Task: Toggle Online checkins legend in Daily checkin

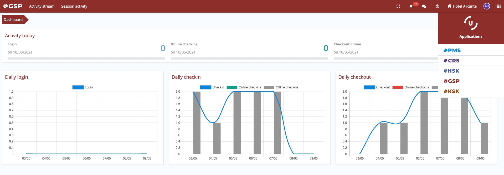Action: pos(244,87)
